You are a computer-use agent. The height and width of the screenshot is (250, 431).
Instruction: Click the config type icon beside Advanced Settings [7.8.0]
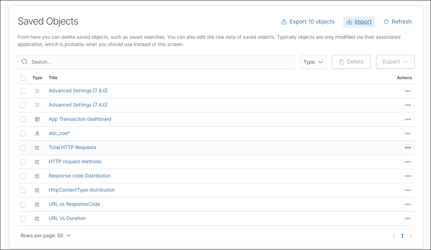37,91
